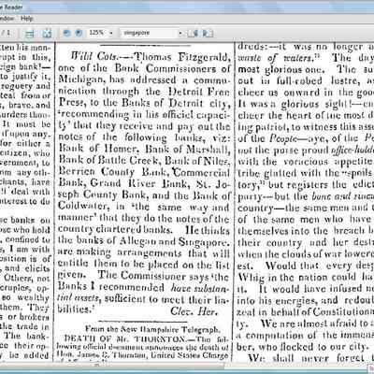Click the find next icon
Screen dimensions: 374x374
tap(208, 33)
